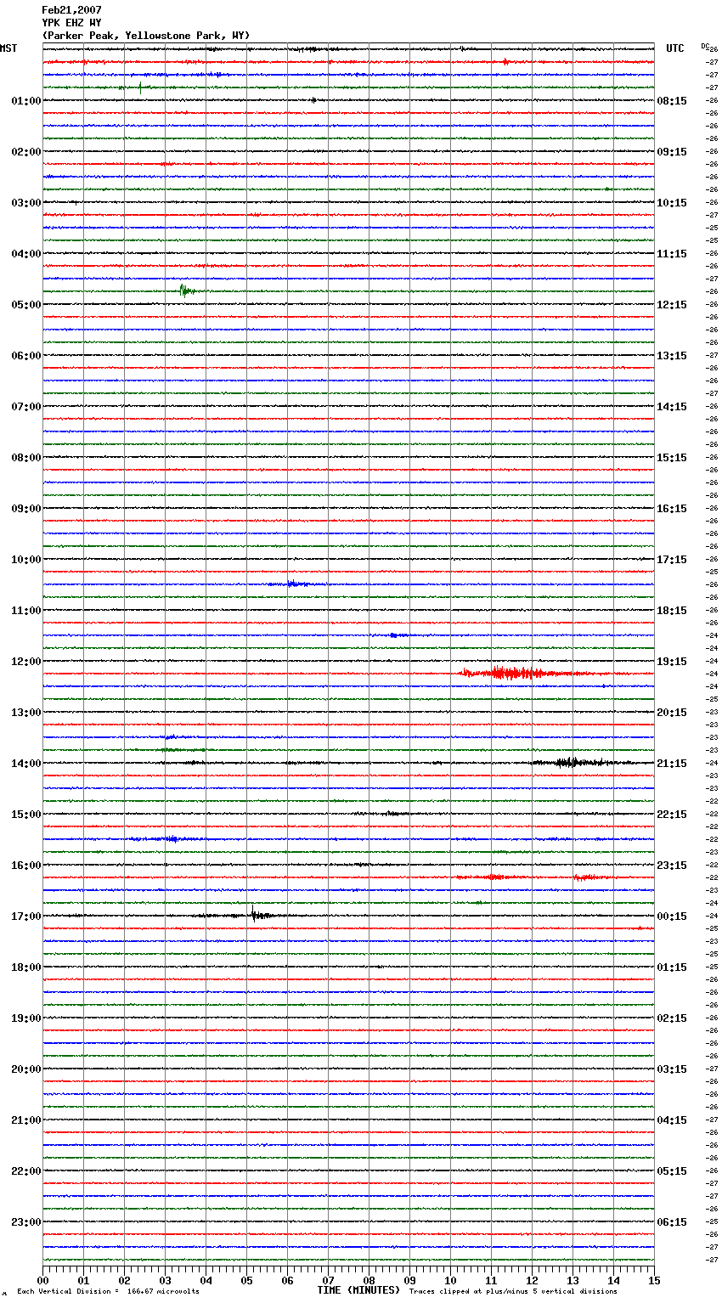This screenshot has width=722, height=1303.
Task: Select the 21:00 MST row label
Action: click(25, 1120)
